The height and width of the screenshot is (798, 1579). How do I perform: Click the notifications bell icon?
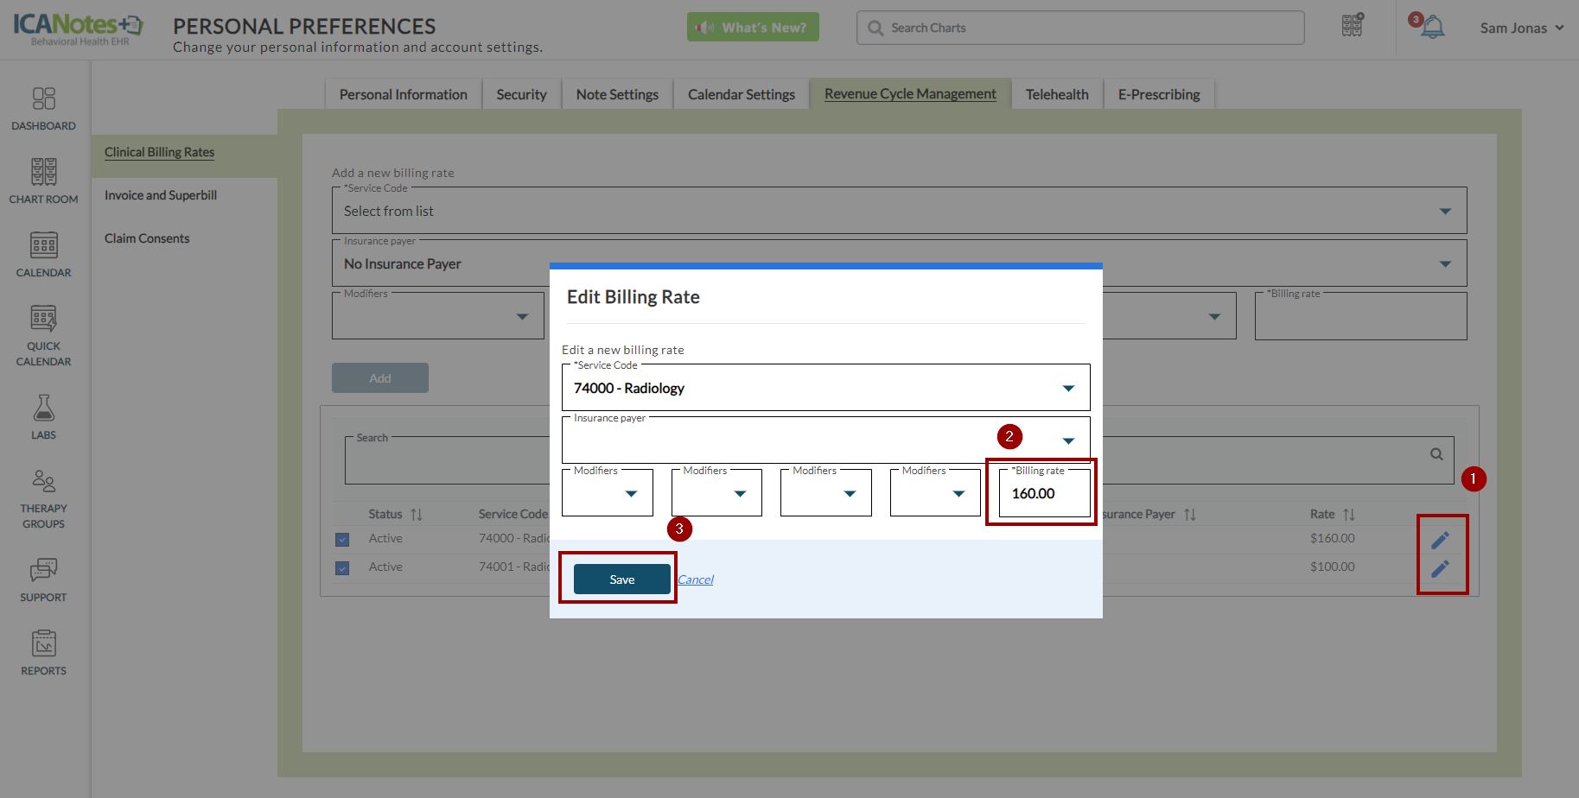tap(1432, 28)
